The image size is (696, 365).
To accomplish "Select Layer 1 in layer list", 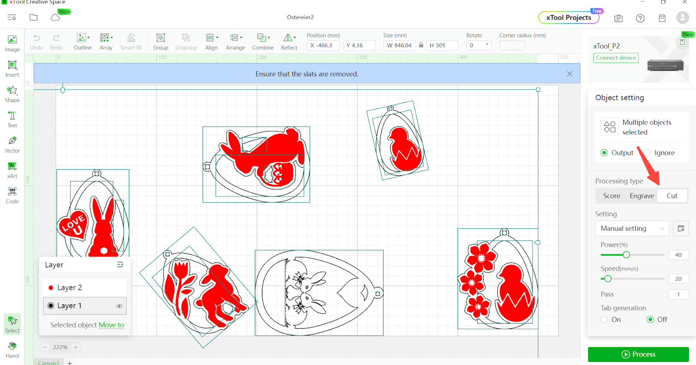I will [85, 306].
